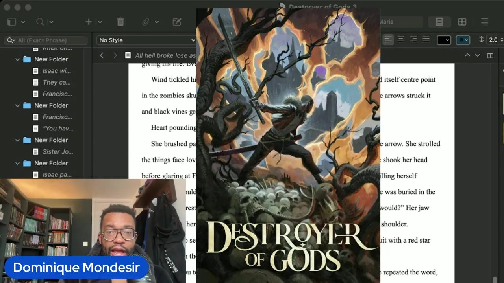Open the highlight color dropdown
504x283 pixels.
467,40
